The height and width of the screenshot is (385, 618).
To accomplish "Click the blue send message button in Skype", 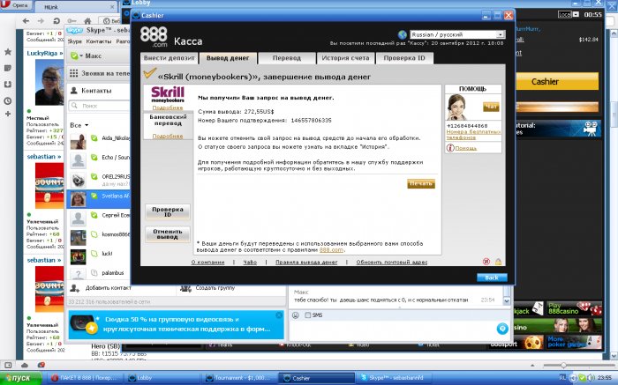I will 502,329.
